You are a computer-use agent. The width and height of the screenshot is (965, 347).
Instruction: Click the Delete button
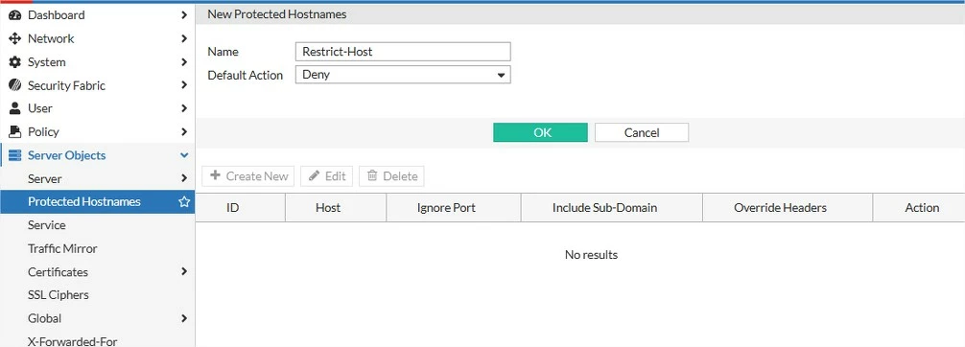391,176
